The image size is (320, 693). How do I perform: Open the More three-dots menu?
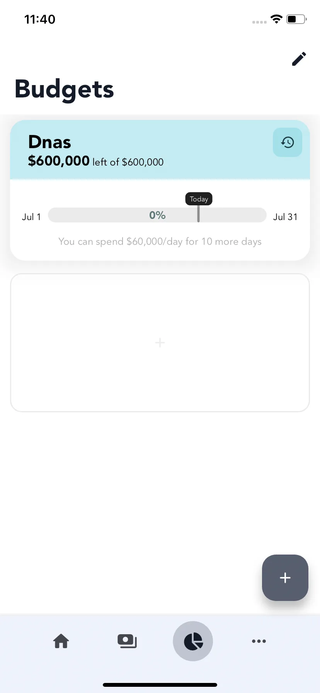(x=259, y=641)
